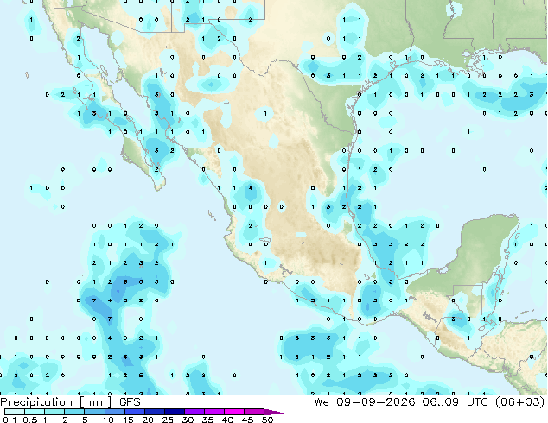Viewport: 548px width, 423px height.
Task: Click the purple arrow tip ending the legend
Action: click(274, 412)
